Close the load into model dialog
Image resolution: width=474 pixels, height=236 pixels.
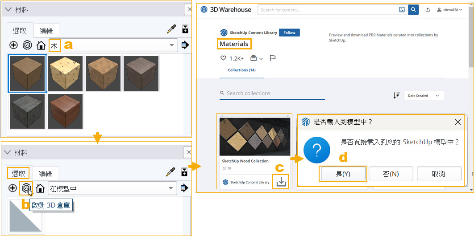tap(457, 122)
